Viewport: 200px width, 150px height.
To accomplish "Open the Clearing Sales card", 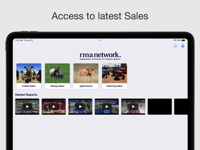I will tap(114, 76).
